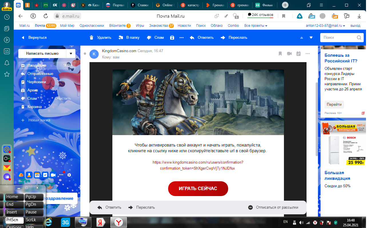The height and width of the screenshot is (228, 372).
Task: Click Ответить in the bottom action bar
Action: tap(110, 207)
